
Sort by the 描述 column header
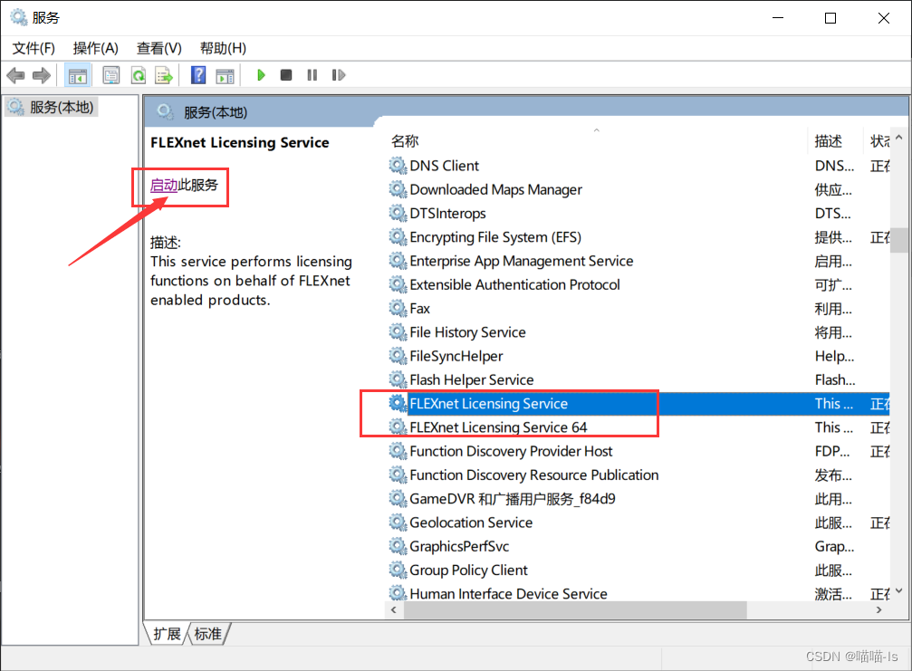[x=835, y=140]
